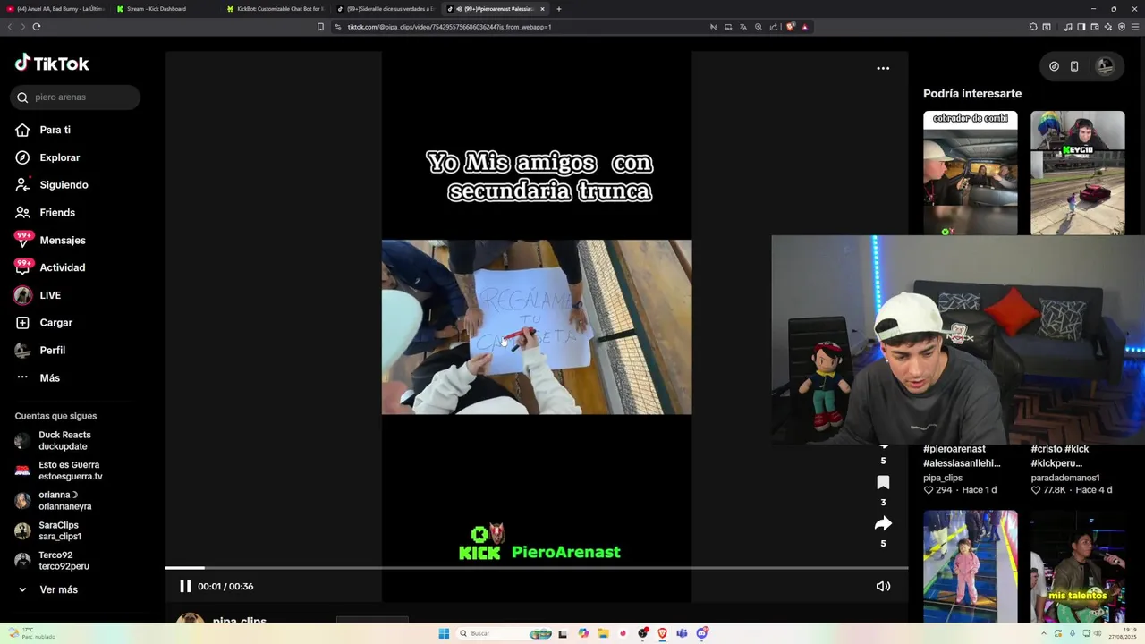Click #cristo #kick caption
The height and width of the screenshot is (644, 1145).
click(x=1060, y=456)
